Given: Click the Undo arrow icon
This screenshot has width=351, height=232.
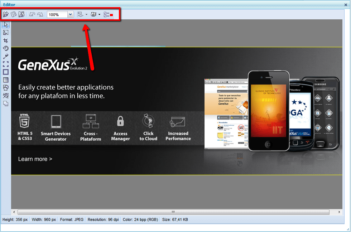Looking at the screenshot, I should (x=32, y=15).
